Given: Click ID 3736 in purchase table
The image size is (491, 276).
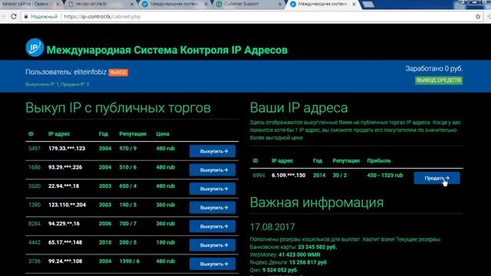Looking at the screenshot, I should point(34,261).
